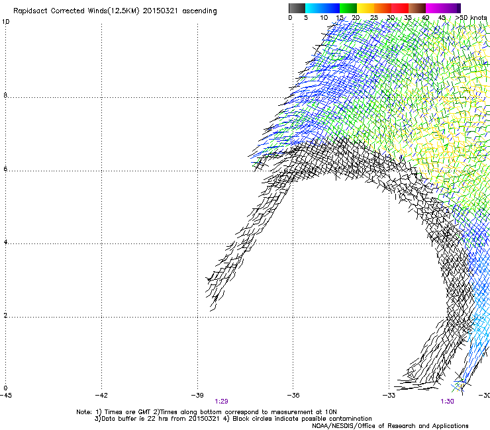Click the gray 0-5 knots legend segment
Image resolution: width=490 pixels, height=430 pixels.
pos(297,8)
